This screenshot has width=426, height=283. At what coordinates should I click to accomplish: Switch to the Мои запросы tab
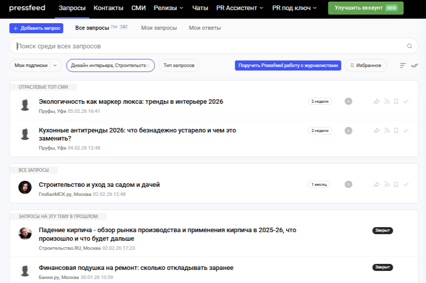pos(159,28)
